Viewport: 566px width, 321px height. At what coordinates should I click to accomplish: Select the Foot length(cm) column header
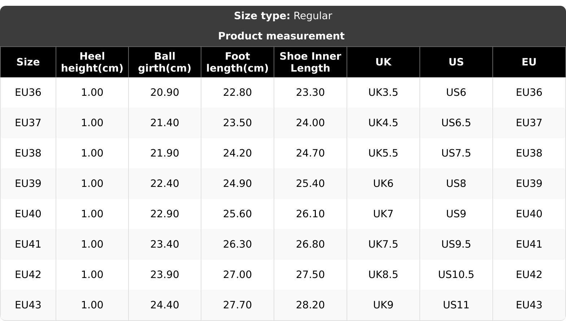(x=237, y=62)
